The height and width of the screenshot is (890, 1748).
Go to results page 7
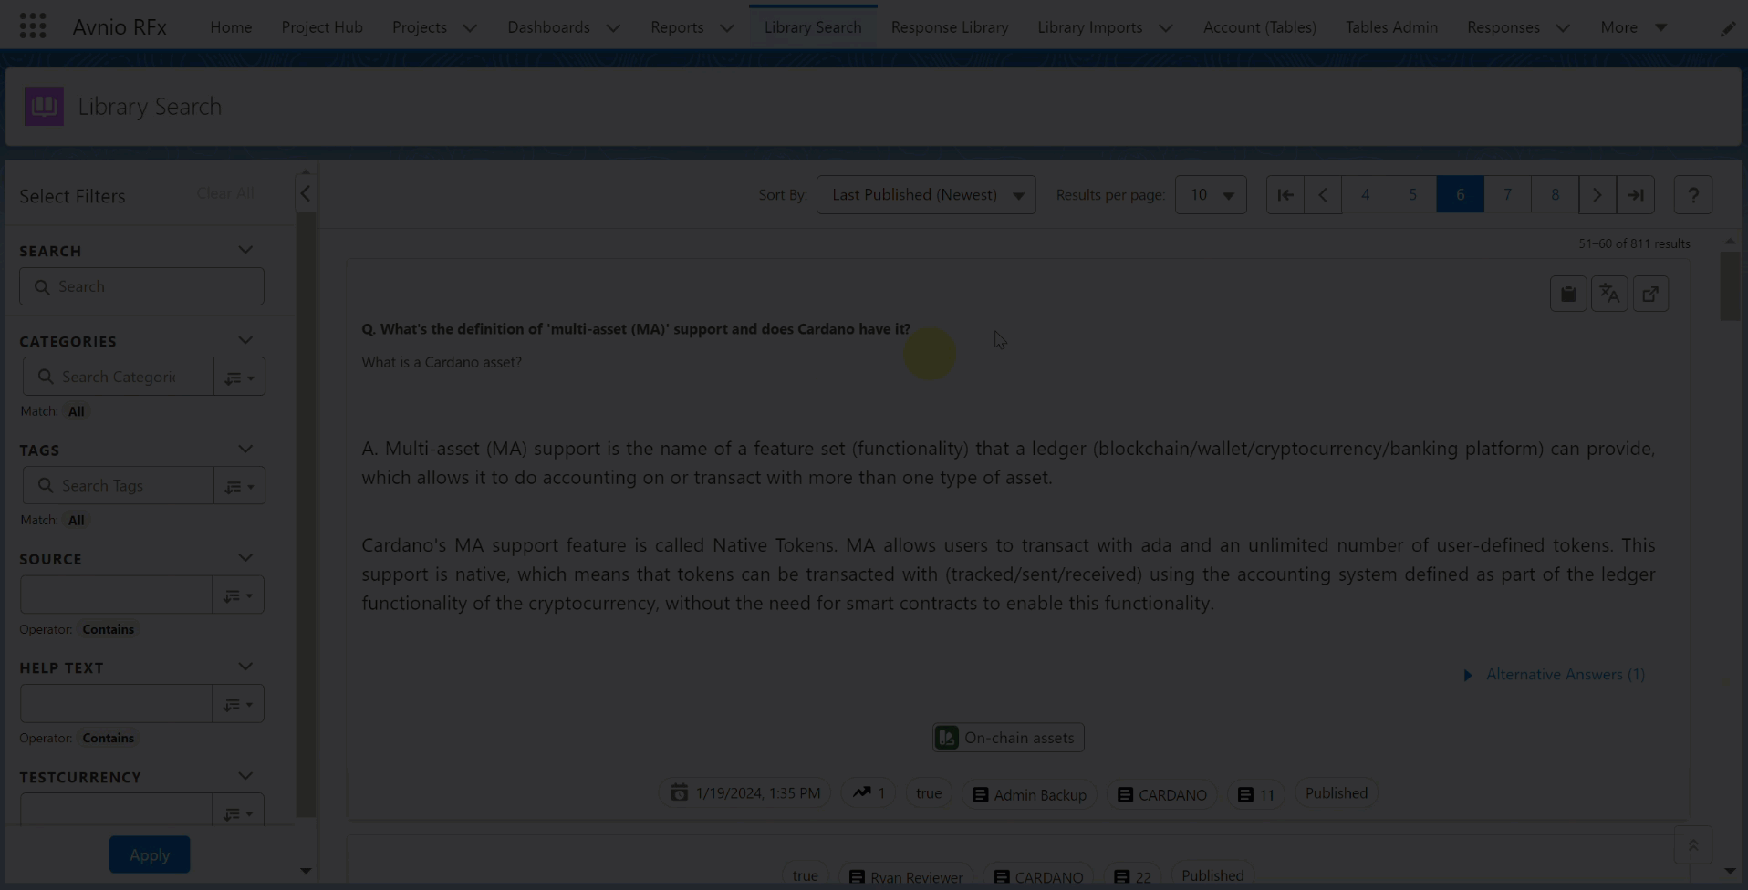pos(1507,194)
